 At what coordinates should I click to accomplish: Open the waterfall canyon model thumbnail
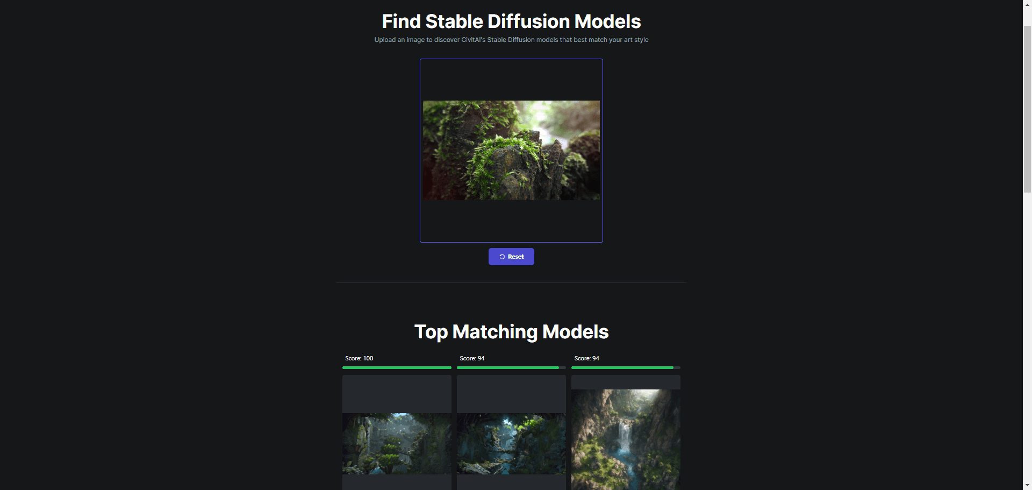click(626, 439)
